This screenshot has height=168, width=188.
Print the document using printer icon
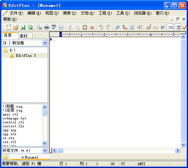point(47,27)
